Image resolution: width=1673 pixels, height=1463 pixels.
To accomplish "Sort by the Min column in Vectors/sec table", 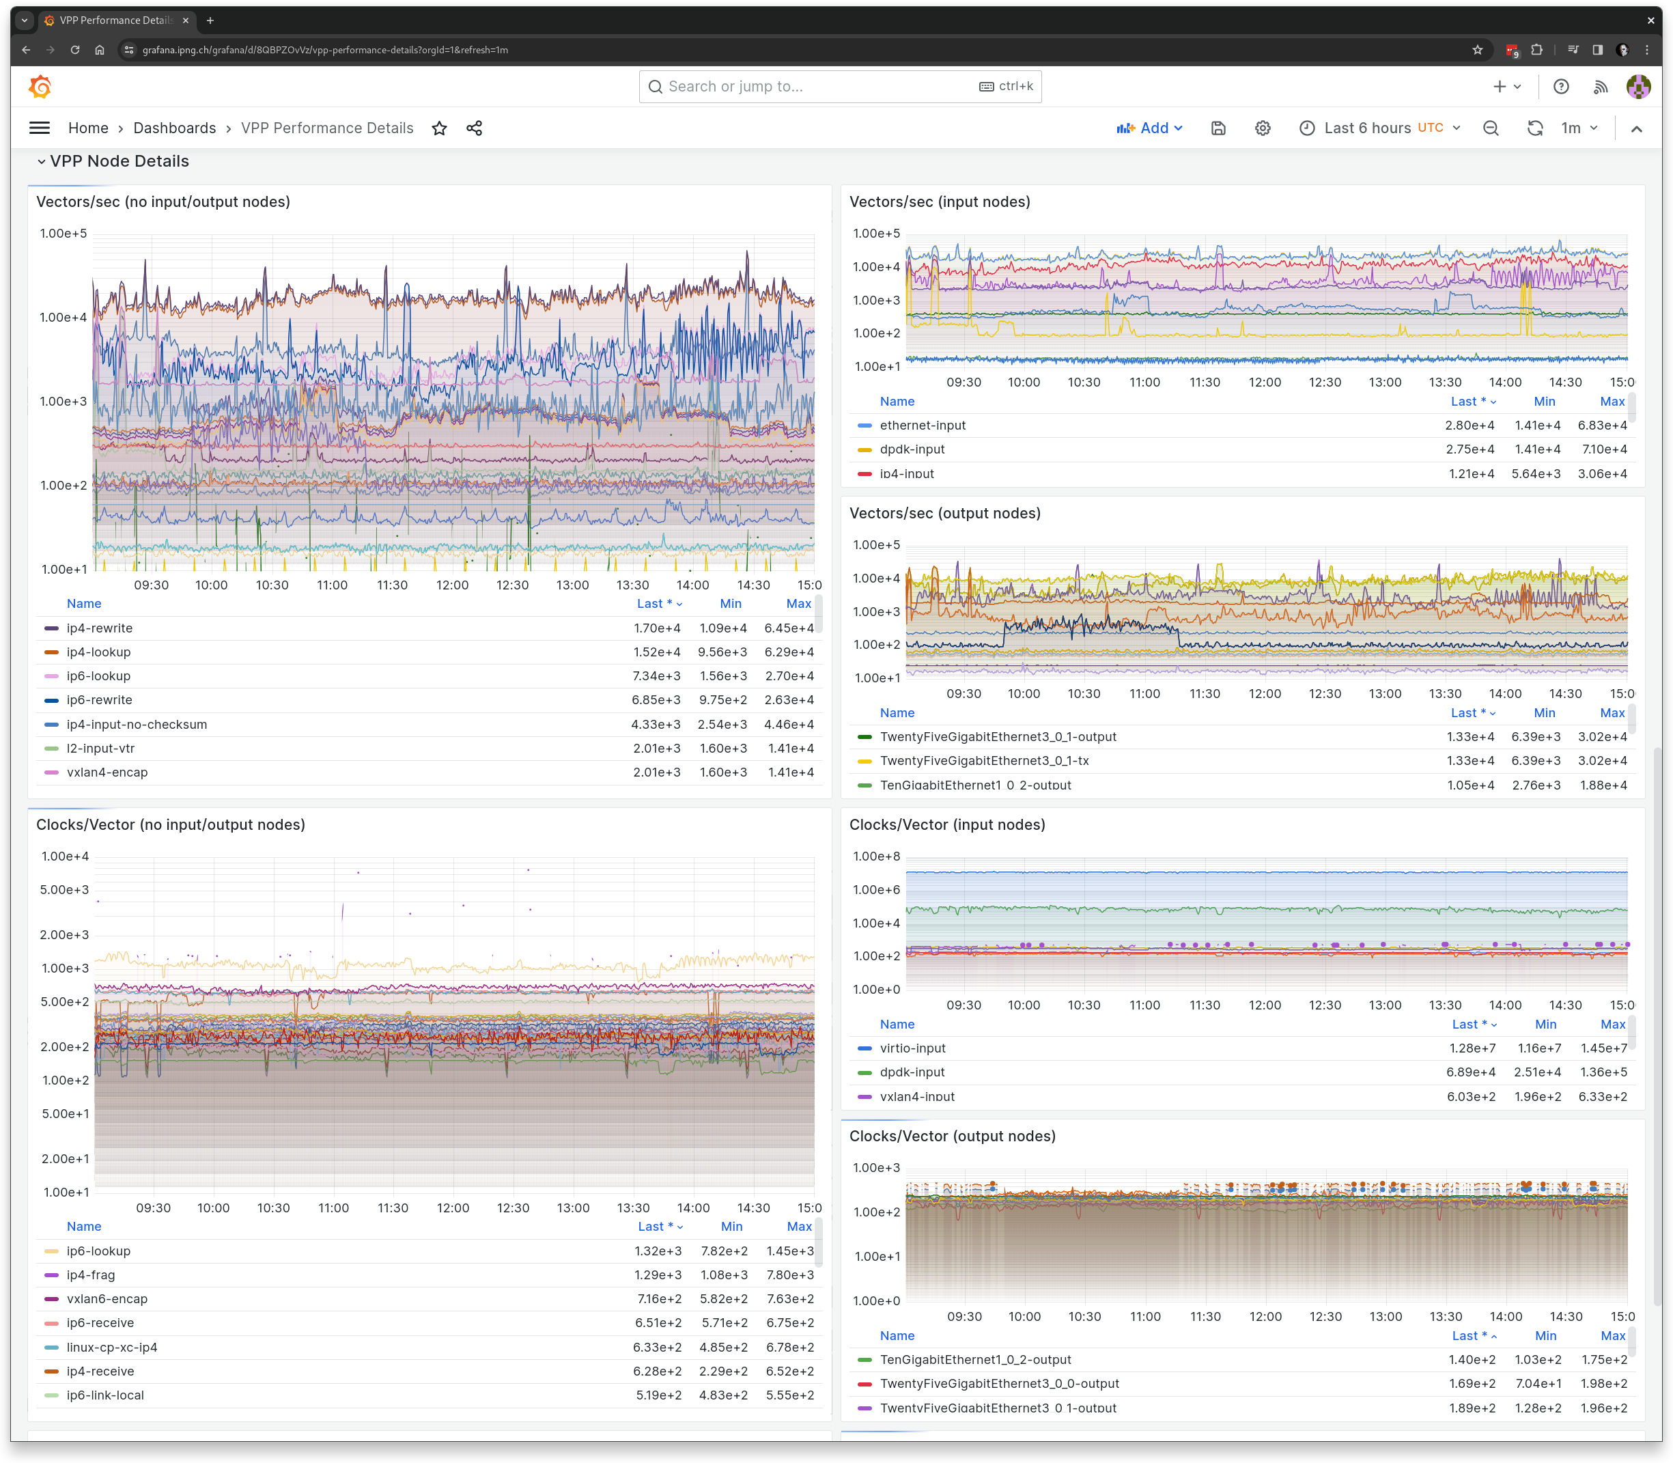I will pos(731,603).
